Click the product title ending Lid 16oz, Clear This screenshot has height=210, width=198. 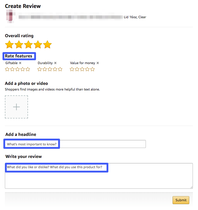pos(82,17)
